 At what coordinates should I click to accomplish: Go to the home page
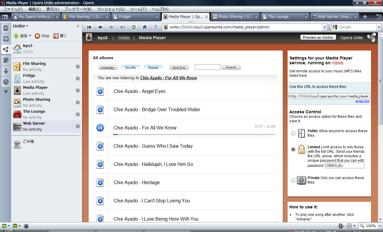pos(145,27)
